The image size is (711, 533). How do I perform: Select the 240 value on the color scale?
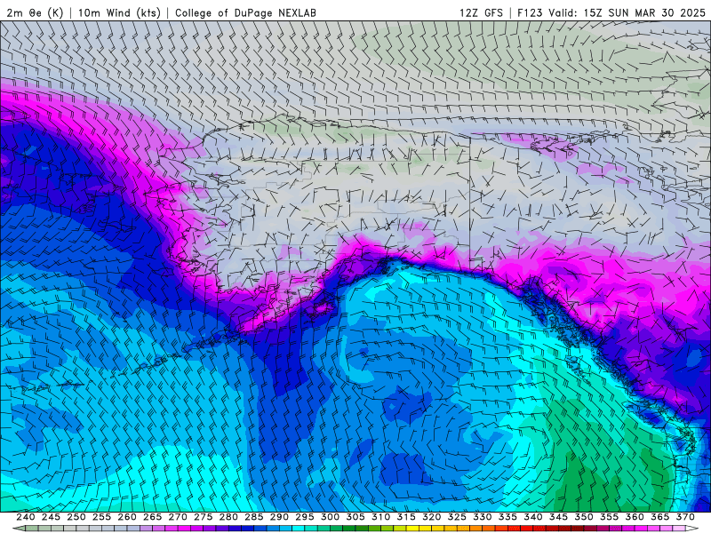[26, 517]
